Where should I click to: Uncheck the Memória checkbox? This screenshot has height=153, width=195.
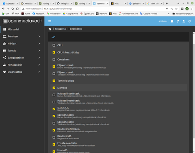tap(54, 88)
